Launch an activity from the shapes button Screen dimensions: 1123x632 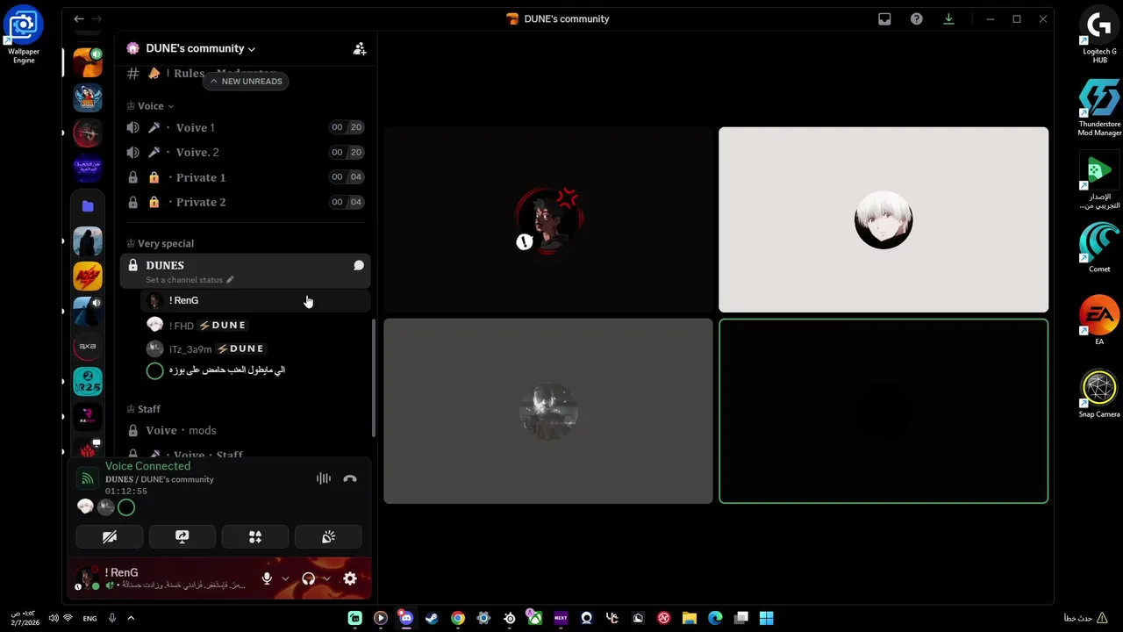tap(255, 536)
